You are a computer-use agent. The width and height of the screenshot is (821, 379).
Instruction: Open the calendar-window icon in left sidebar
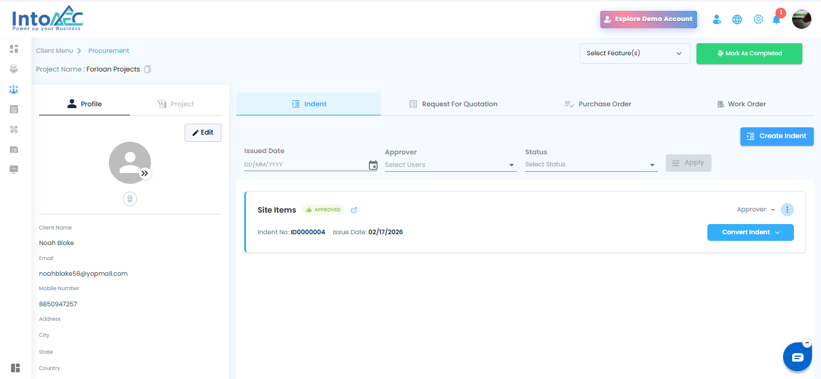(x=14, y=109)
